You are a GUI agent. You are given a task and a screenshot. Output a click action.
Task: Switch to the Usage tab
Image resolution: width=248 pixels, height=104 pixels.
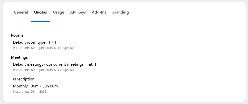(x=58, y=12)
